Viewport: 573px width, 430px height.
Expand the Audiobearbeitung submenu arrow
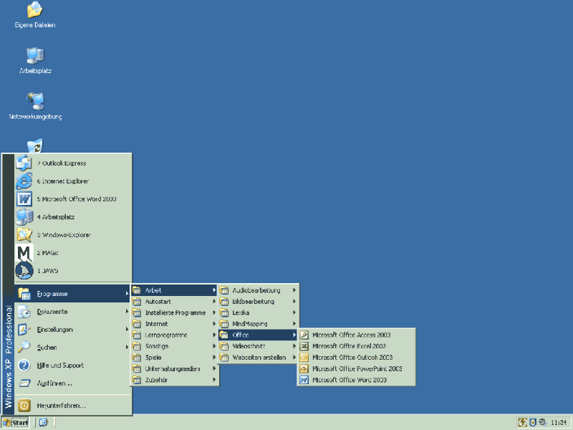294,290
